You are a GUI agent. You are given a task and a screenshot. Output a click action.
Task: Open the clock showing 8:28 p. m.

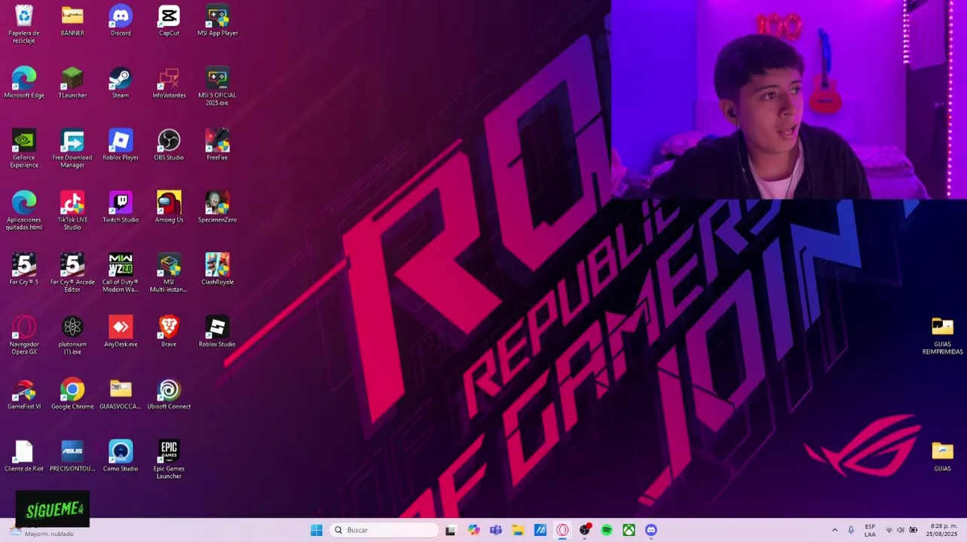942,530
